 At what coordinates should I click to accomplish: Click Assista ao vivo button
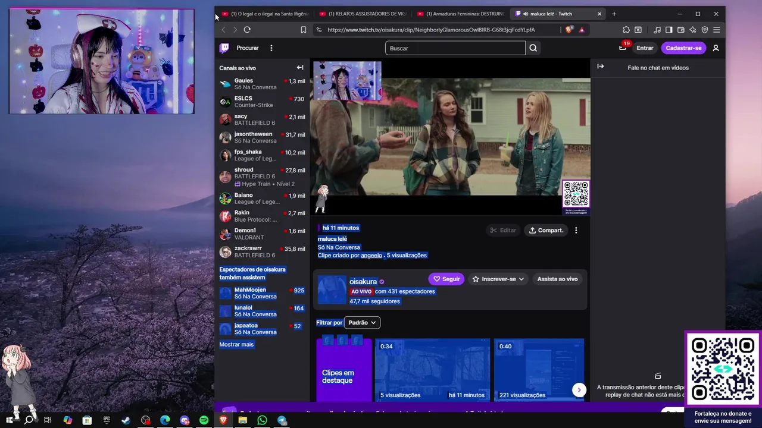[x=557, y=279]
